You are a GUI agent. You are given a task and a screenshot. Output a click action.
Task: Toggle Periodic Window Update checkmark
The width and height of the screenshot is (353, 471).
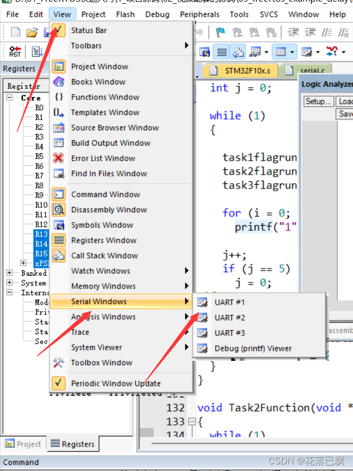click(58, 383)
